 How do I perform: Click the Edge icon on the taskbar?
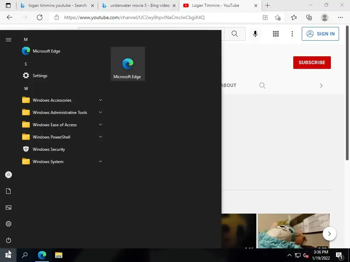point(42,255)
